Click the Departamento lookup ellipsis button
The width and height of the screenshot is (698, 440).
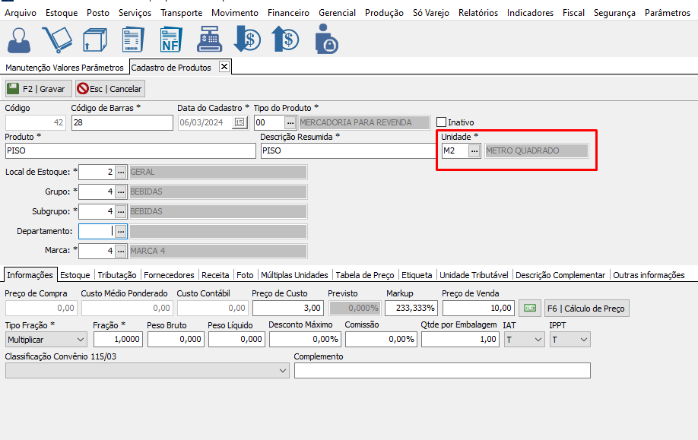(120, 231)
